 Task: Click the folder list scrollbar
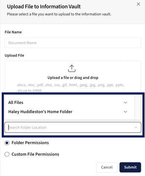[x=138, y=107]
